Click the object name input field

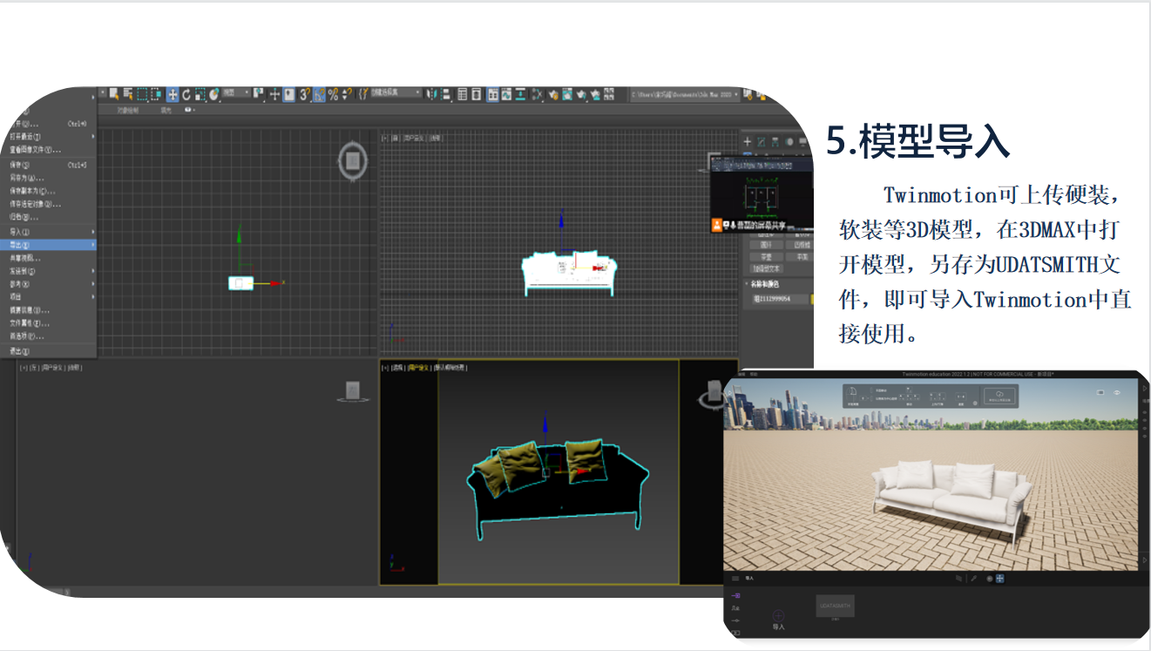[x=781, y=299]
